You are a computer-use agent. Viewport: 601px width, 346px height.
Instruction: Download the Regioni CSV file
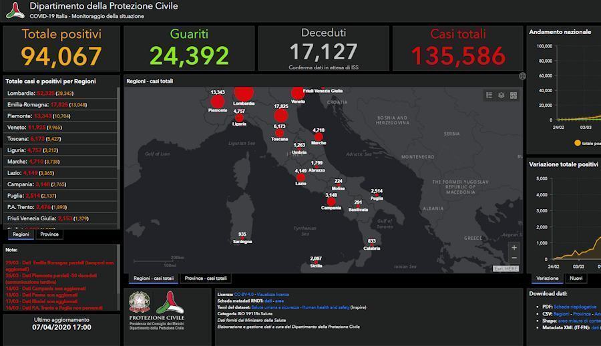(562, 314)
